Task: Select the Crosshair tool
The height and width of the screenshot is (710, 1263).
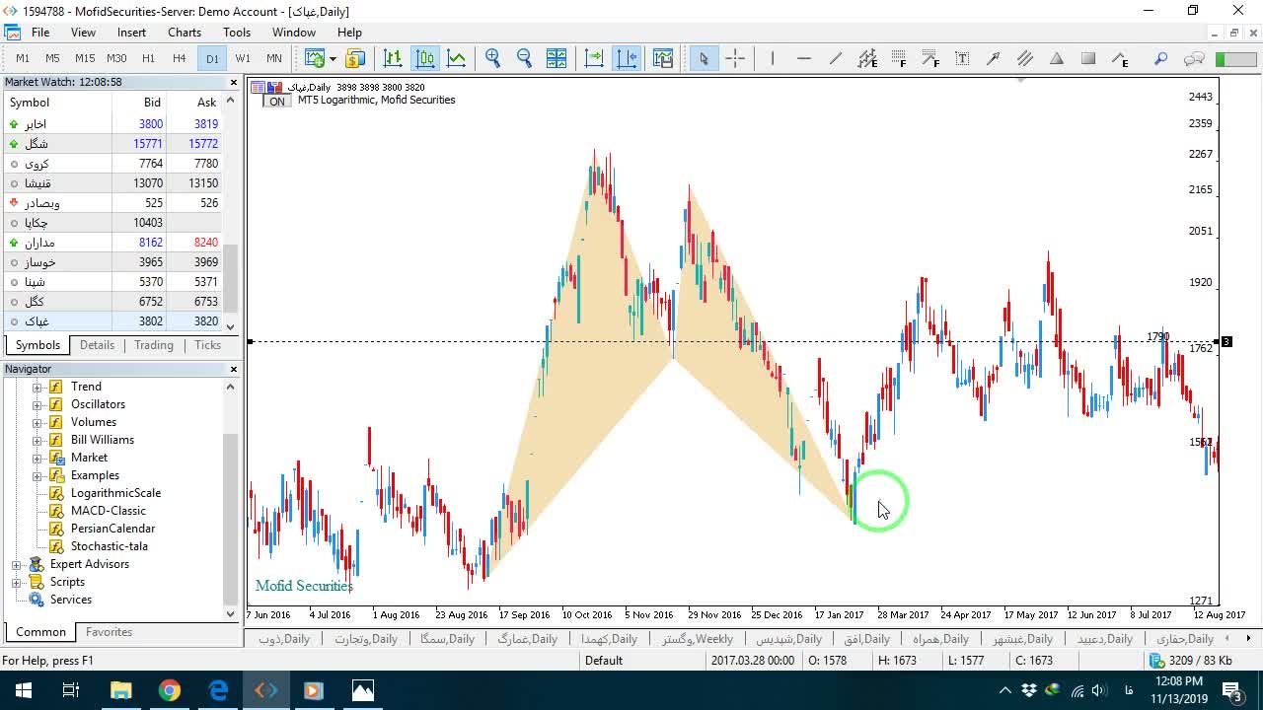Action: 735,59
